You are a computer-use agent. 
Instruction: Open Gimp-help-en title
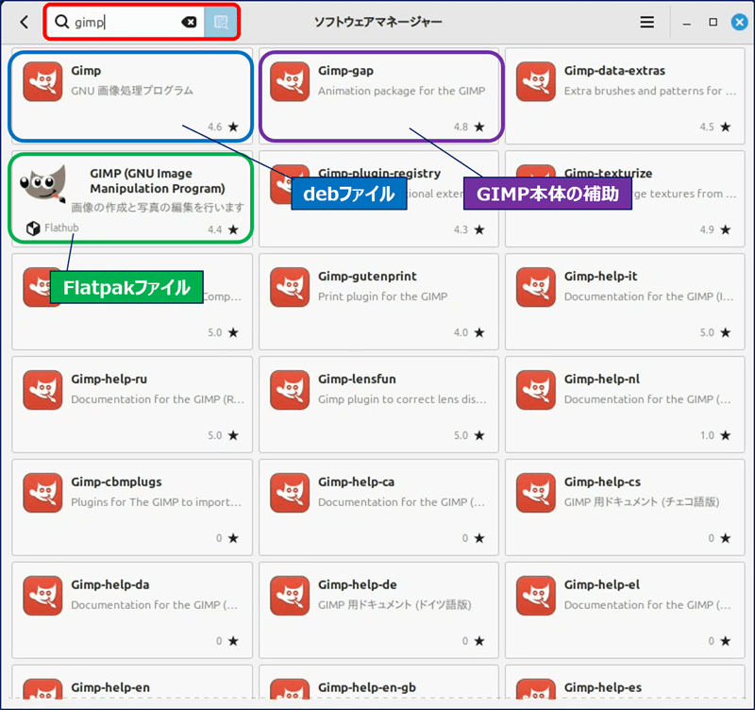click(x=110, y=688)
